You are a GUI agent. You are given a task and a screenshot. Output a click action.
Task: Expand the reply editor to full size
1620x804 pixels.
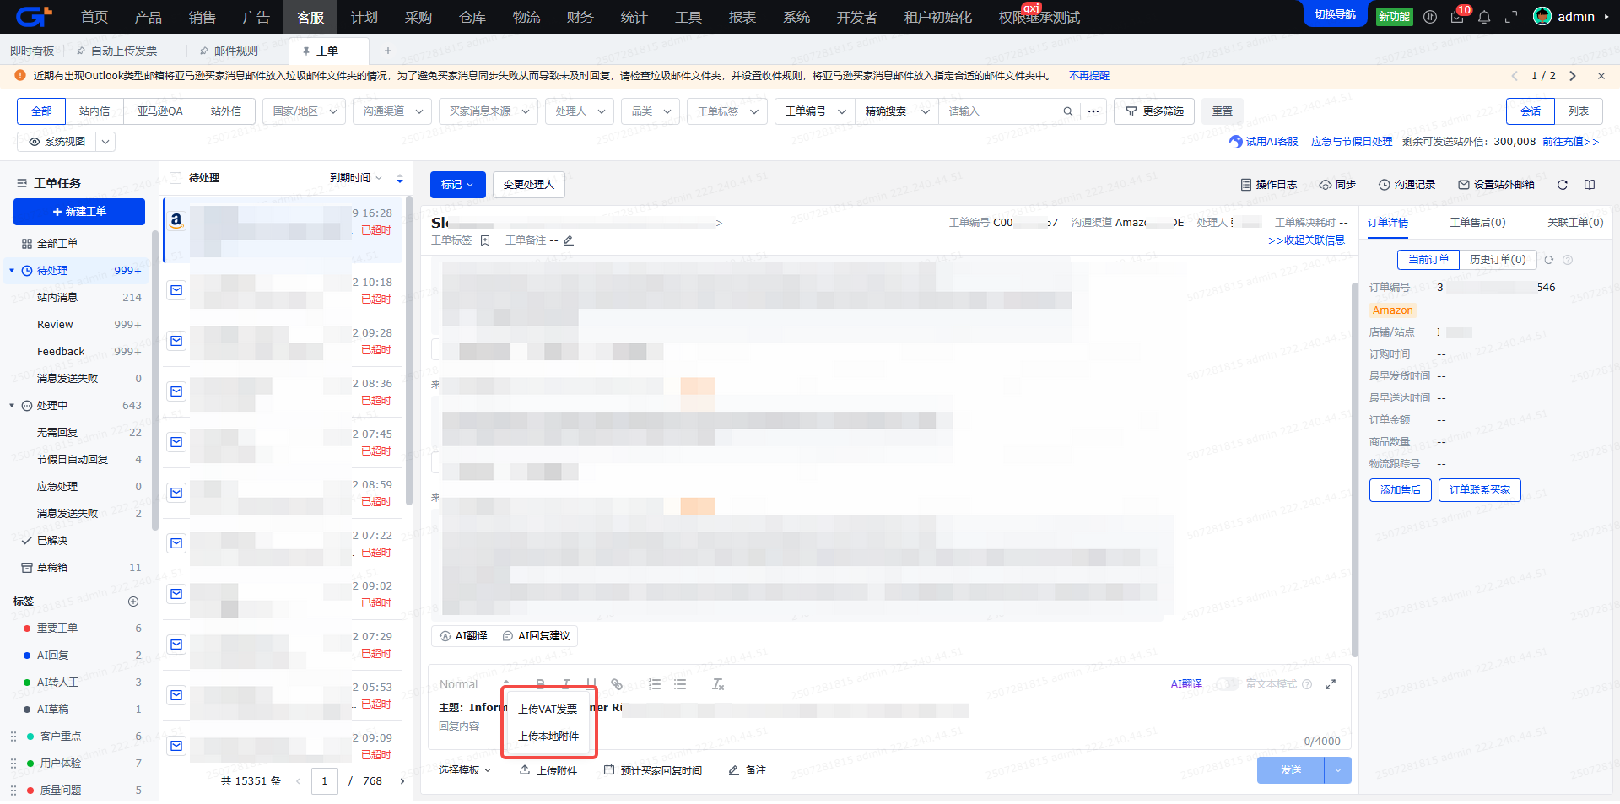coord(1331,684)
